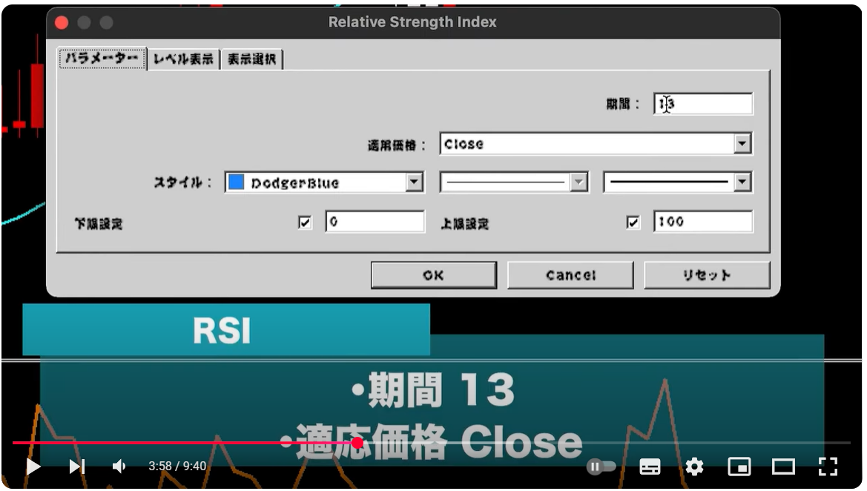Click the 上限設定 value field

[x=703, y=222]
